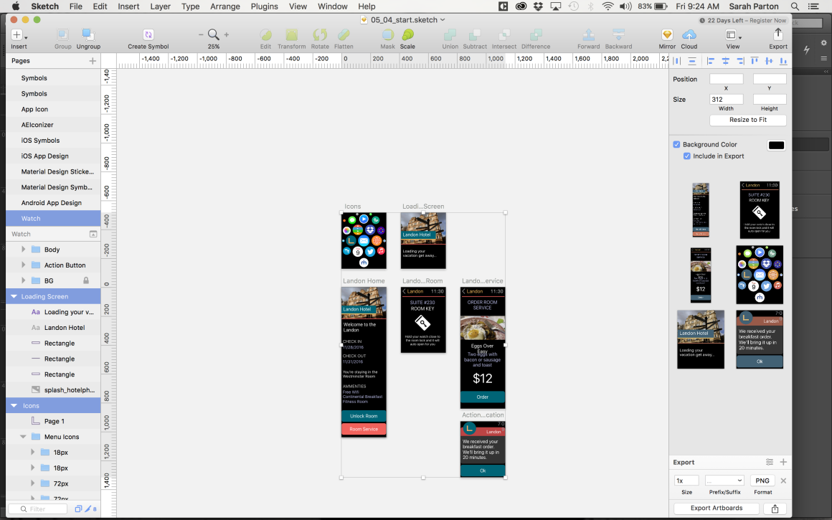Collapse the Loading Screen artboard

tap(14, 297)
